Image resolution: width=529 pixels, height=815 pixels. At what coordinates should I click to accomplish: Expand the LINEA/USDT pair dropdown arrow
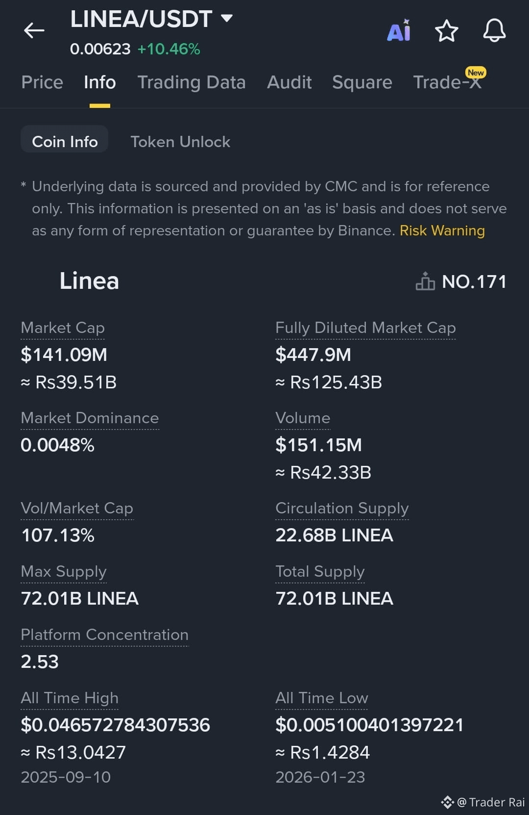[226, 19]
